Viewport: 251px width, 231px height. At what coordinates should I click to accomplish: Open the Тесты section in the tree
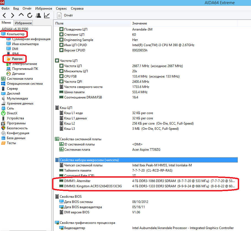[x=11, y=143]
